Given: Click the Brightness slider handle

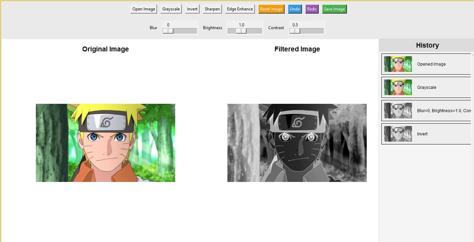Looking at the screenshot, I should coord(241,31).
